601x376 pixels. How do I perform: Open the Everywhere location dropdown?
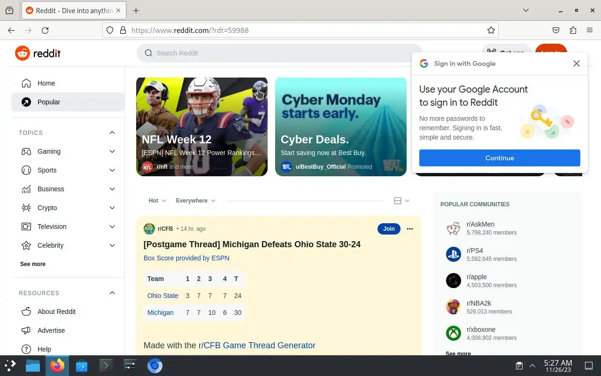195,201
